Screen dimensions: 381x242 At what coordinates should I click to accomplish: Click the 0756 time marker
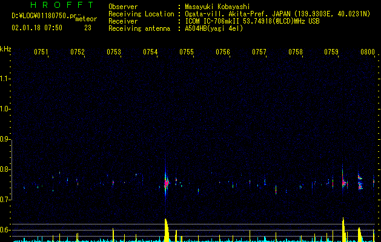tap(223, 52)
